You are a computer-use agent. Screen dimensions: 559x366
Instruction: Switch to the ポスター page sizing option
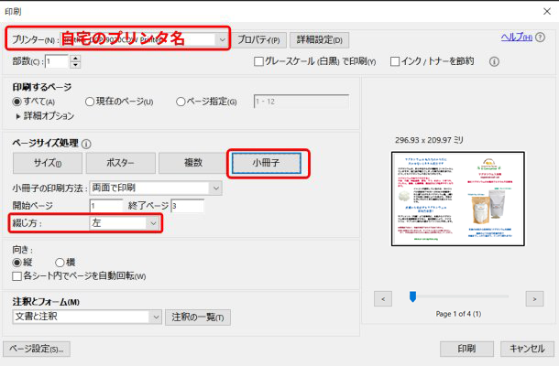120,163
